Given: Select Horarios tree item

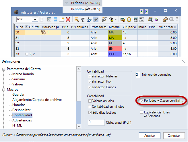Looking at the screenshot, I should coord(19,105).
